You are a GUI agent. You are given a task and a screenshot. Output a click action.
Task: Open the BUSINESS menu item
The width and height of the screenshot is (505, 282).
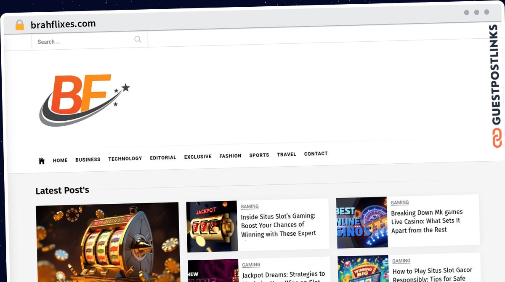[x=88, y=160]
